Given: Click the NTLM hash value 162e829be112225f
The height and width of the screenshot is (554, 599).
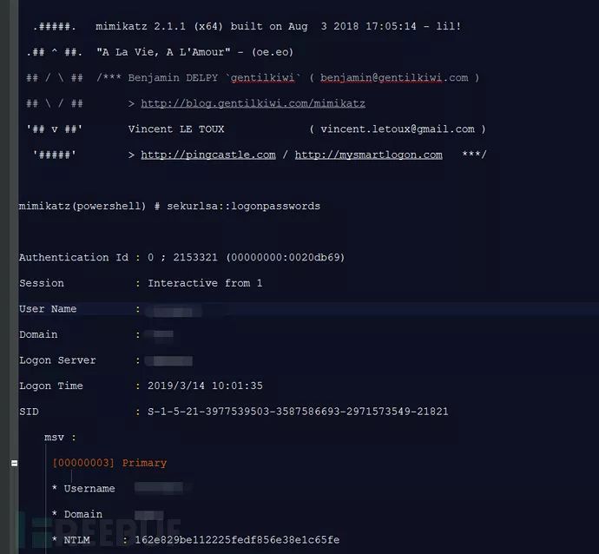Looking at the screenshot, I should pyautogui.click(x=237, y=540).
